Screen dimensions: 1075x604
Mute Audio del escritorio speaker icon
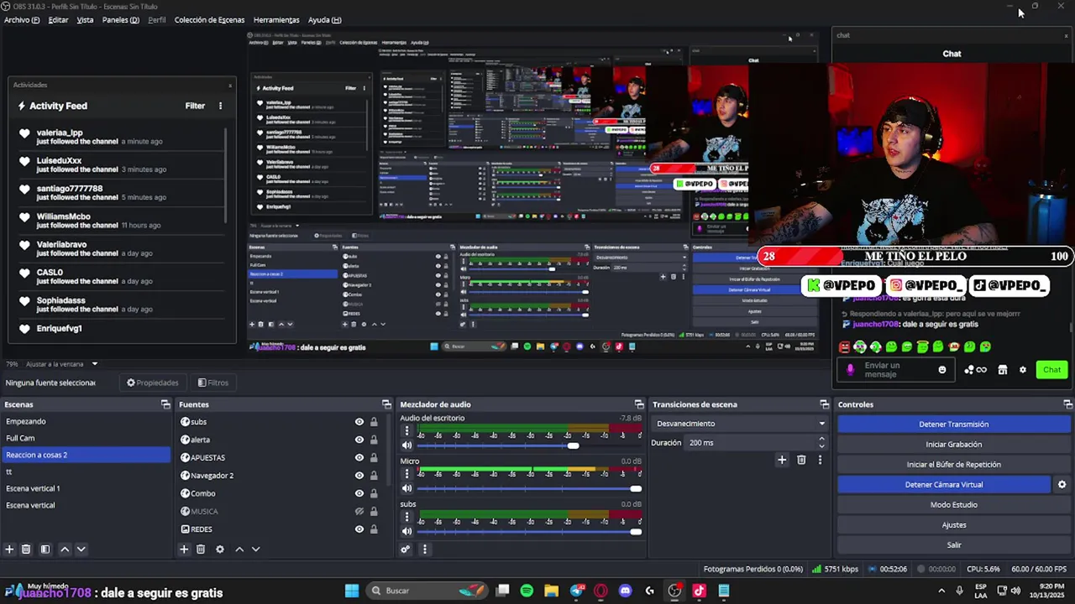(x=407, y=445)
